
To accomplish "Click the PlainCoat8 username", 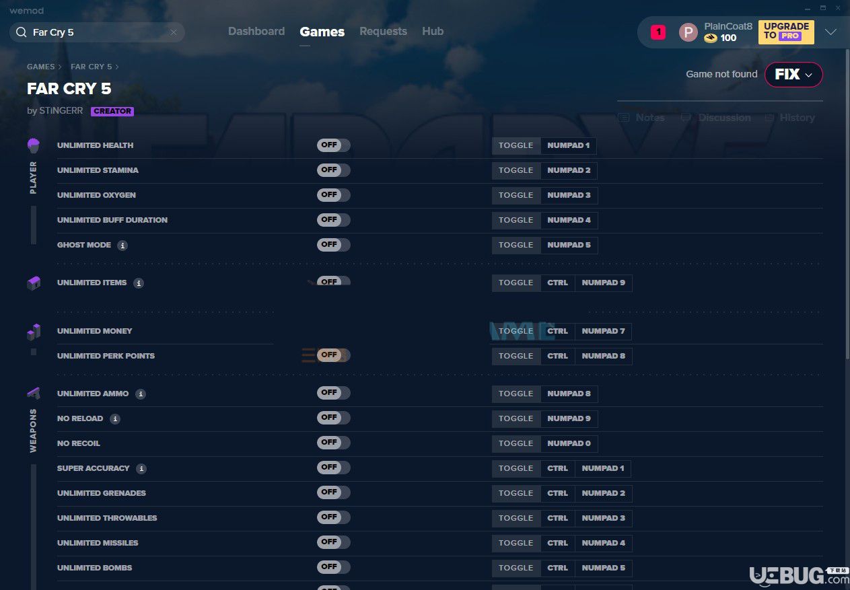I will tap(728, 26).
